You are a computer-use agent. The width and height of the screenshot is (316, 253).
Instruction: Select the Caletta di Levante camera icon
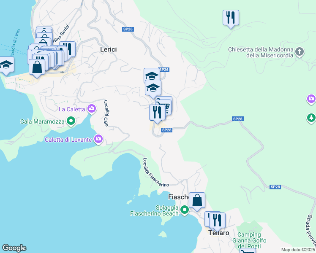click(x=98, y=139)
